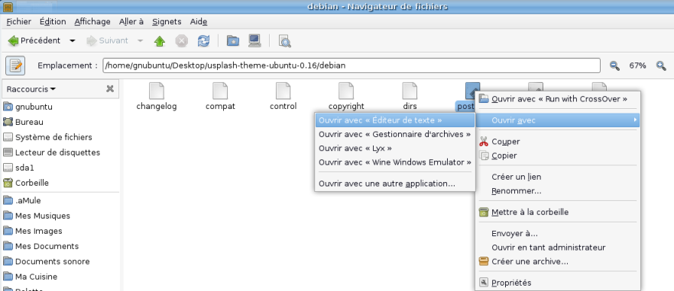Open Fichier menu
Image resolution: width=674 pixels, height=291 pixels.
pyautogui.click(x=19, y=21)
